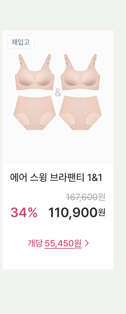Open the left bra product image

click(34, 72)
